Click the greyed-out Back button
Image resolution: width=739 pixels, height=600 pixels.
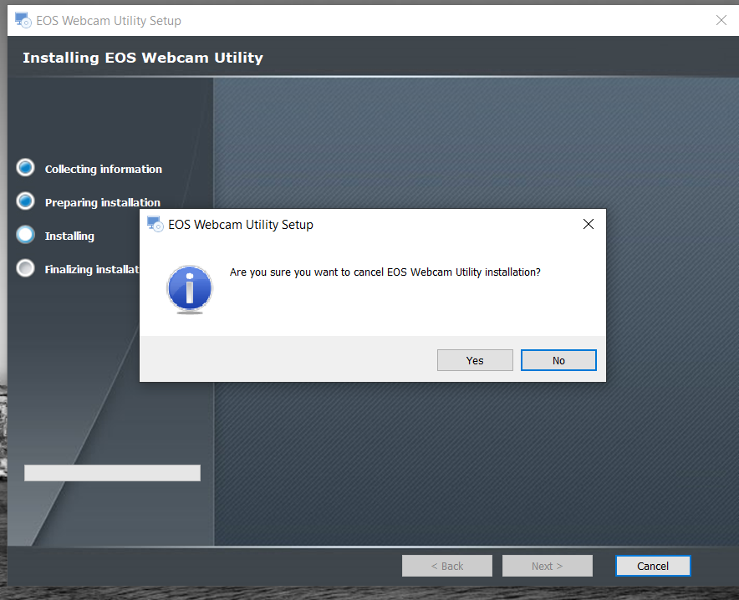[446, 566]
